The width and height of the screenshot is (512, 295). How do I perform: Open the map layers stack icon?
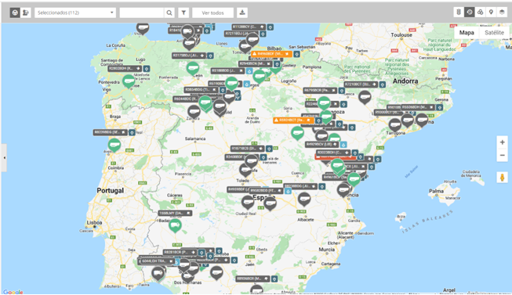[x=502, y=12]
